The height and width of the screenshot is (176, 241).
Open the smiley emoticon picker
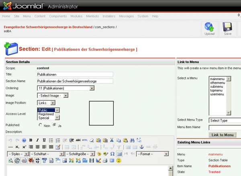118,161
